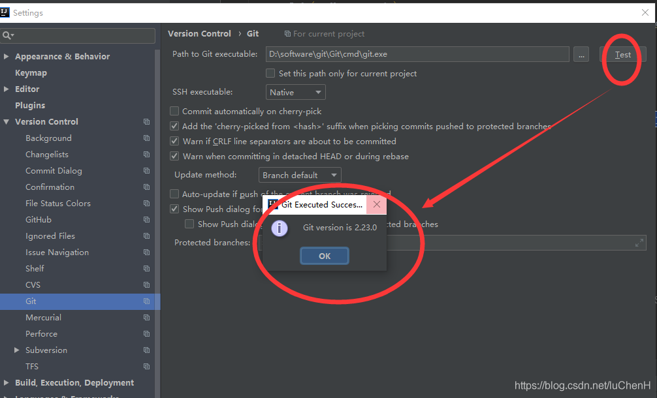Click the project-level icon beside Issue Navigation
Image resolution: width=657 pixels, height=398 pixels.
(146, 253)
